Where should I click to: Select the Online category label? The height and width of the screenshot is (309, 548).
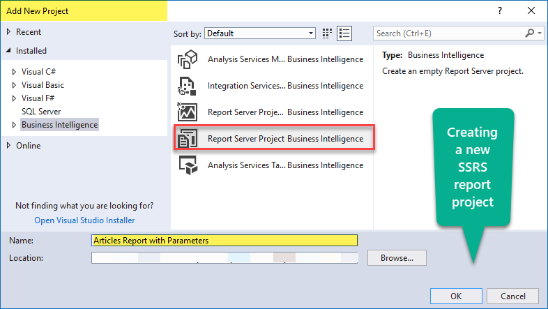[x=29, y=145]
